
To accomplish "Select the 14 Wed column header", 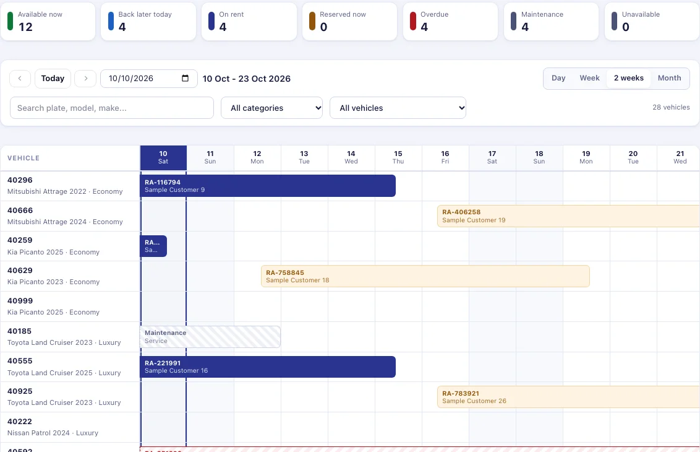I will click(351, 158).
